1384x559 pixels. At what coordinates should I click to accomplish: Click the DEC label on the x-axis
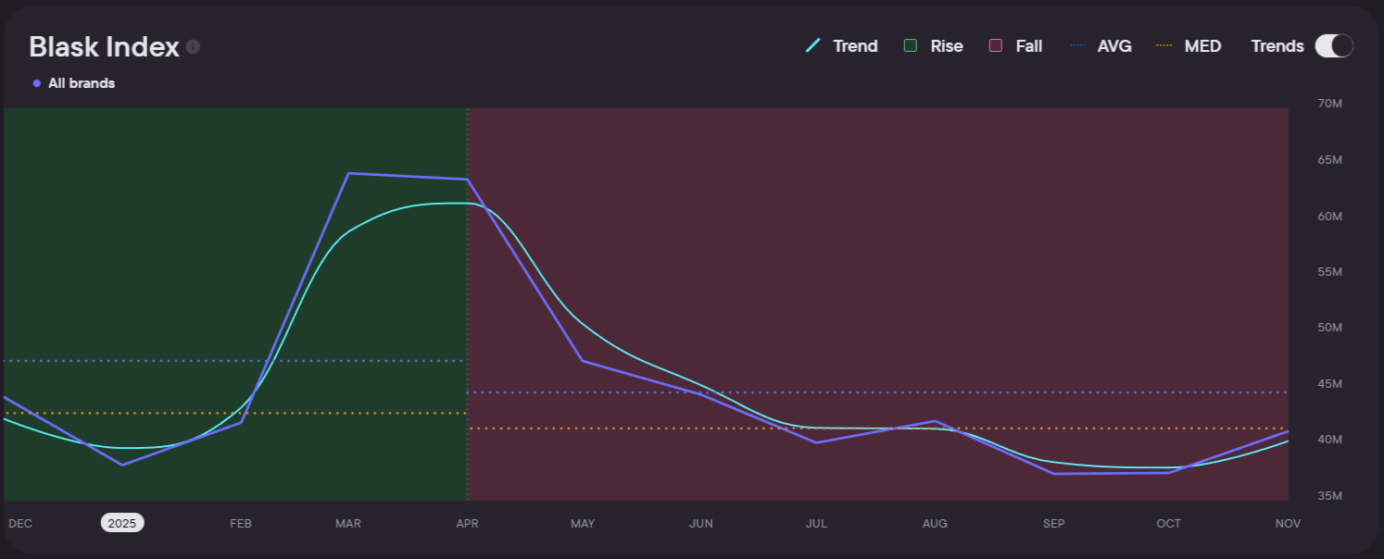coord(20,524)
